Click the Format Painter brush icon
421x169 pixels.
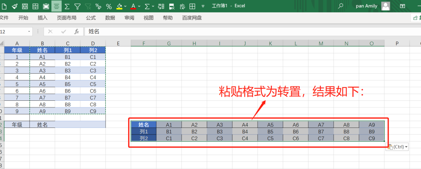tap(14, 6)
